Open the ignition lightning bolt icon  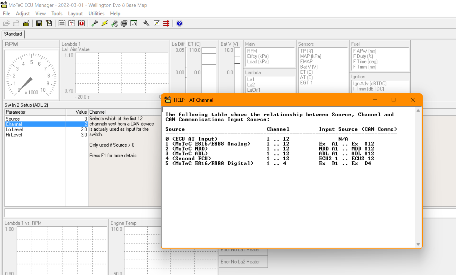pos(104,23)
